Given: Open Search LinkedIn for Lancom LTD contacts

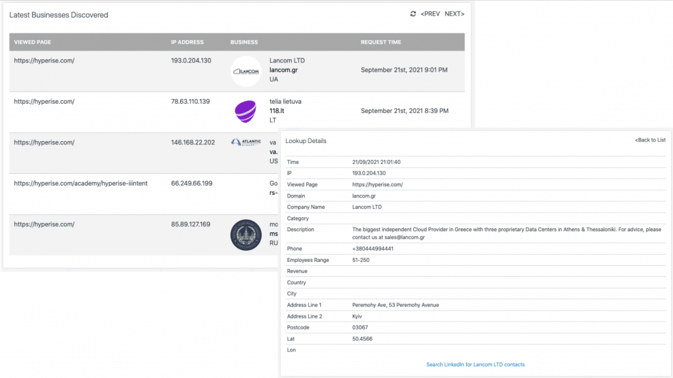Looking at the screenshot, I should click(475, 364).
